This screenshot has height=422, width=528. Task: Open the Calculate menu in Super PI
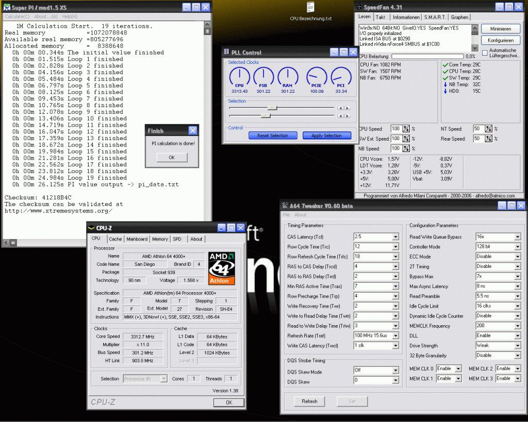tap(17, 16)
